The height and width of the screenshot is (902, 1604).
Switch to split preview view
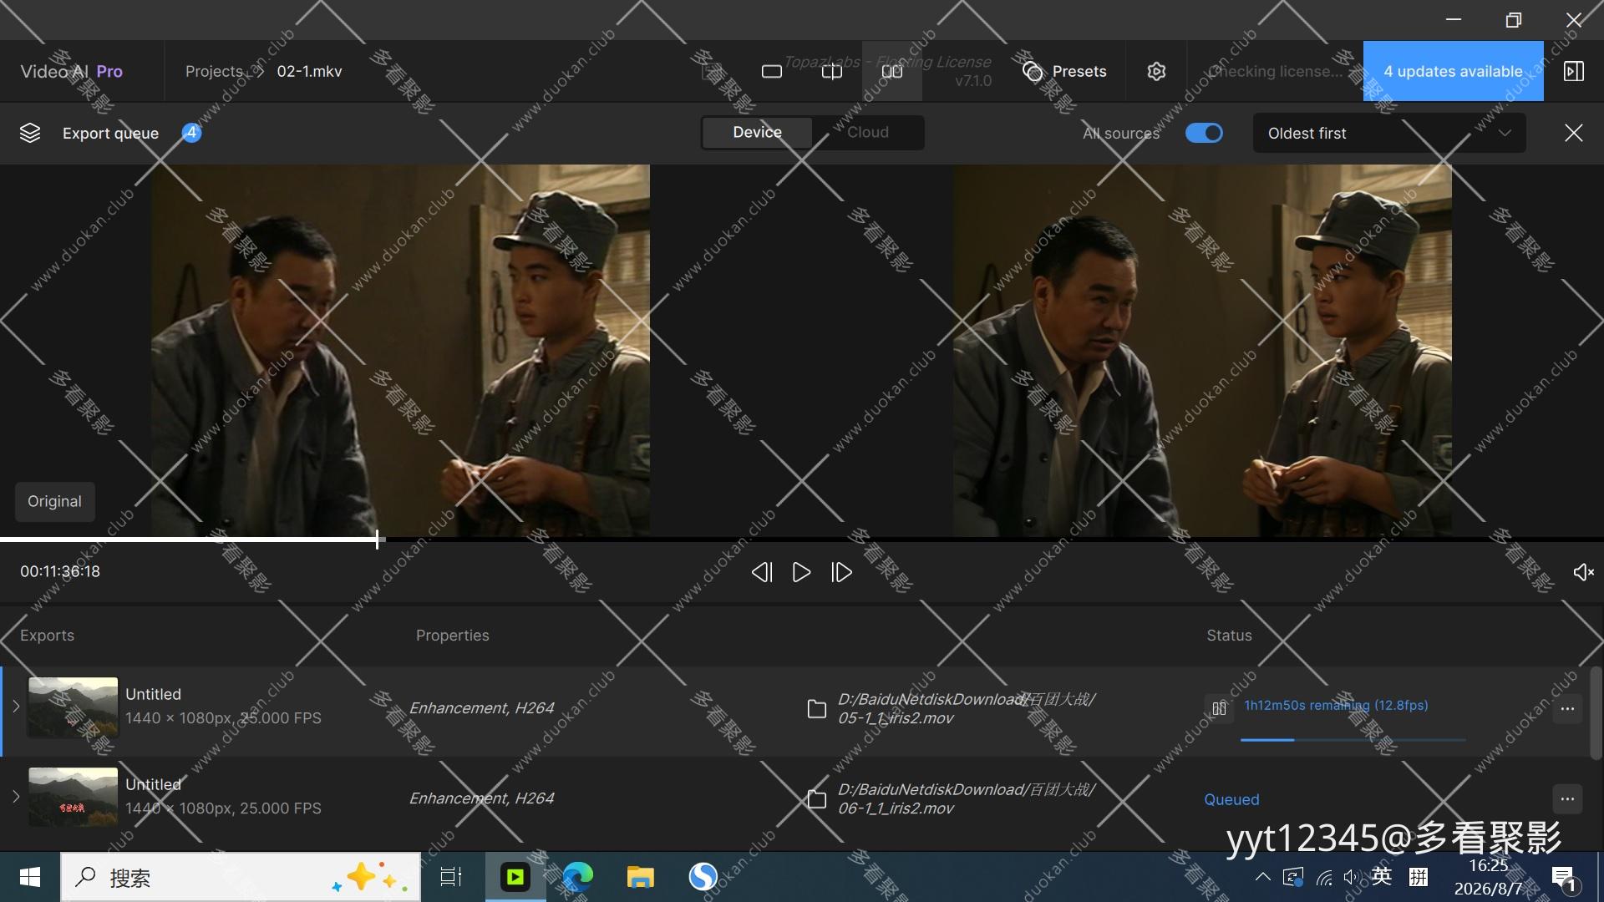(832, 72)
